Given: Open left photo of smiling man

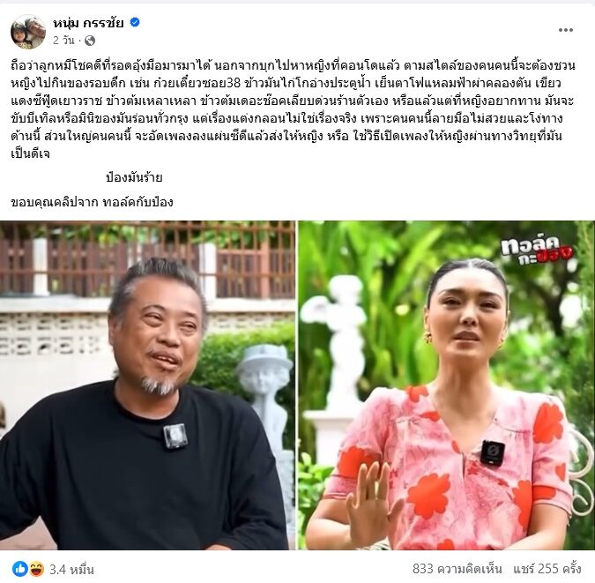Looking at the screenshot, I should (x=147, y=385).
